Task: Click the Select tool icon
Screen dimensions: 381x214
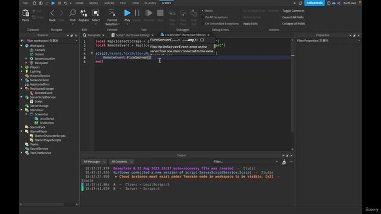Action: tap(96, 13)
